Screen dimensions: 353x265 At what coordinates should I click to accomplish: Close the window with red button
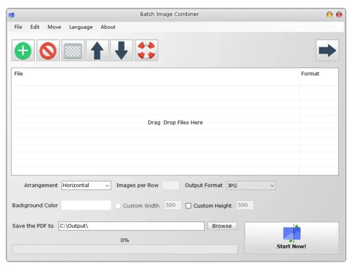coord(339,15)
